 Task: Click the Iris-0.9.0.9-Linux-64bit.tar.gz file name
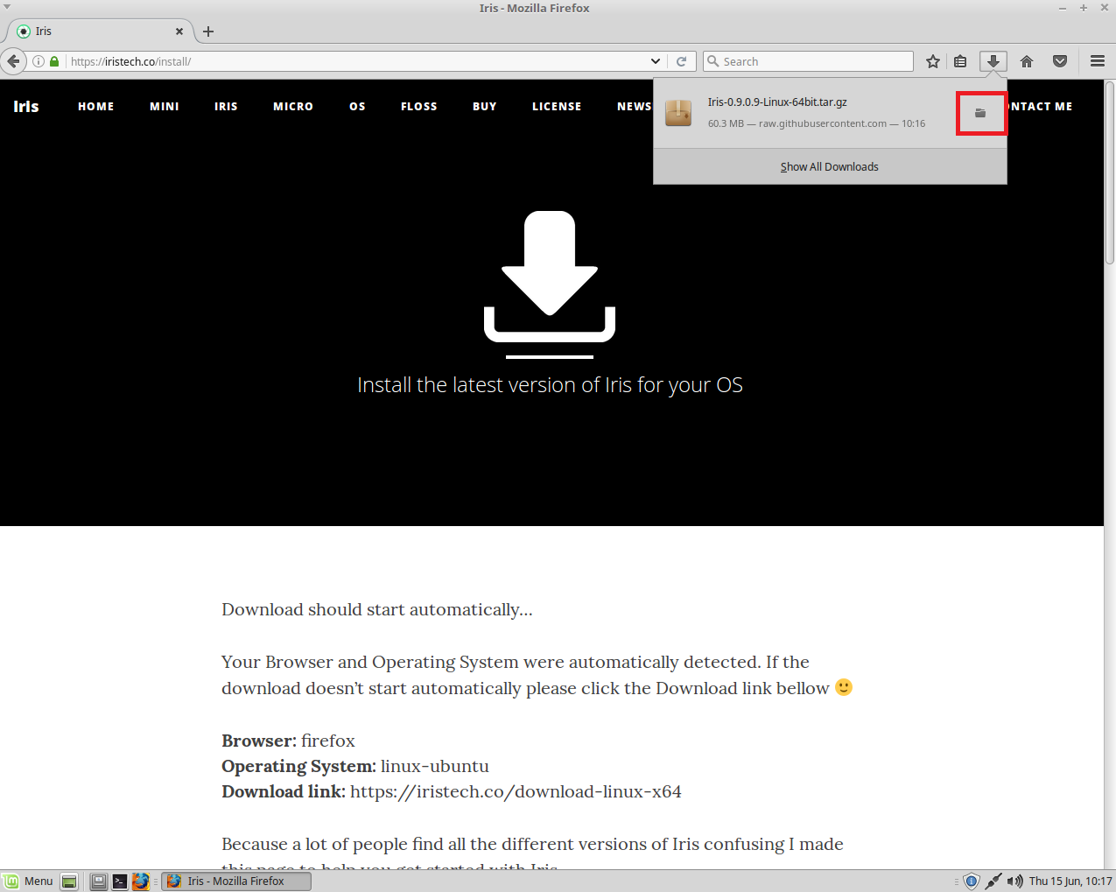tap(777, 102)
